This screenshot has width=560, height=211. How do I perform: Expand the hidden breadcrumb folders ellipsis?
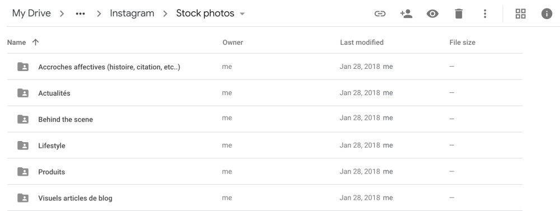80,14
